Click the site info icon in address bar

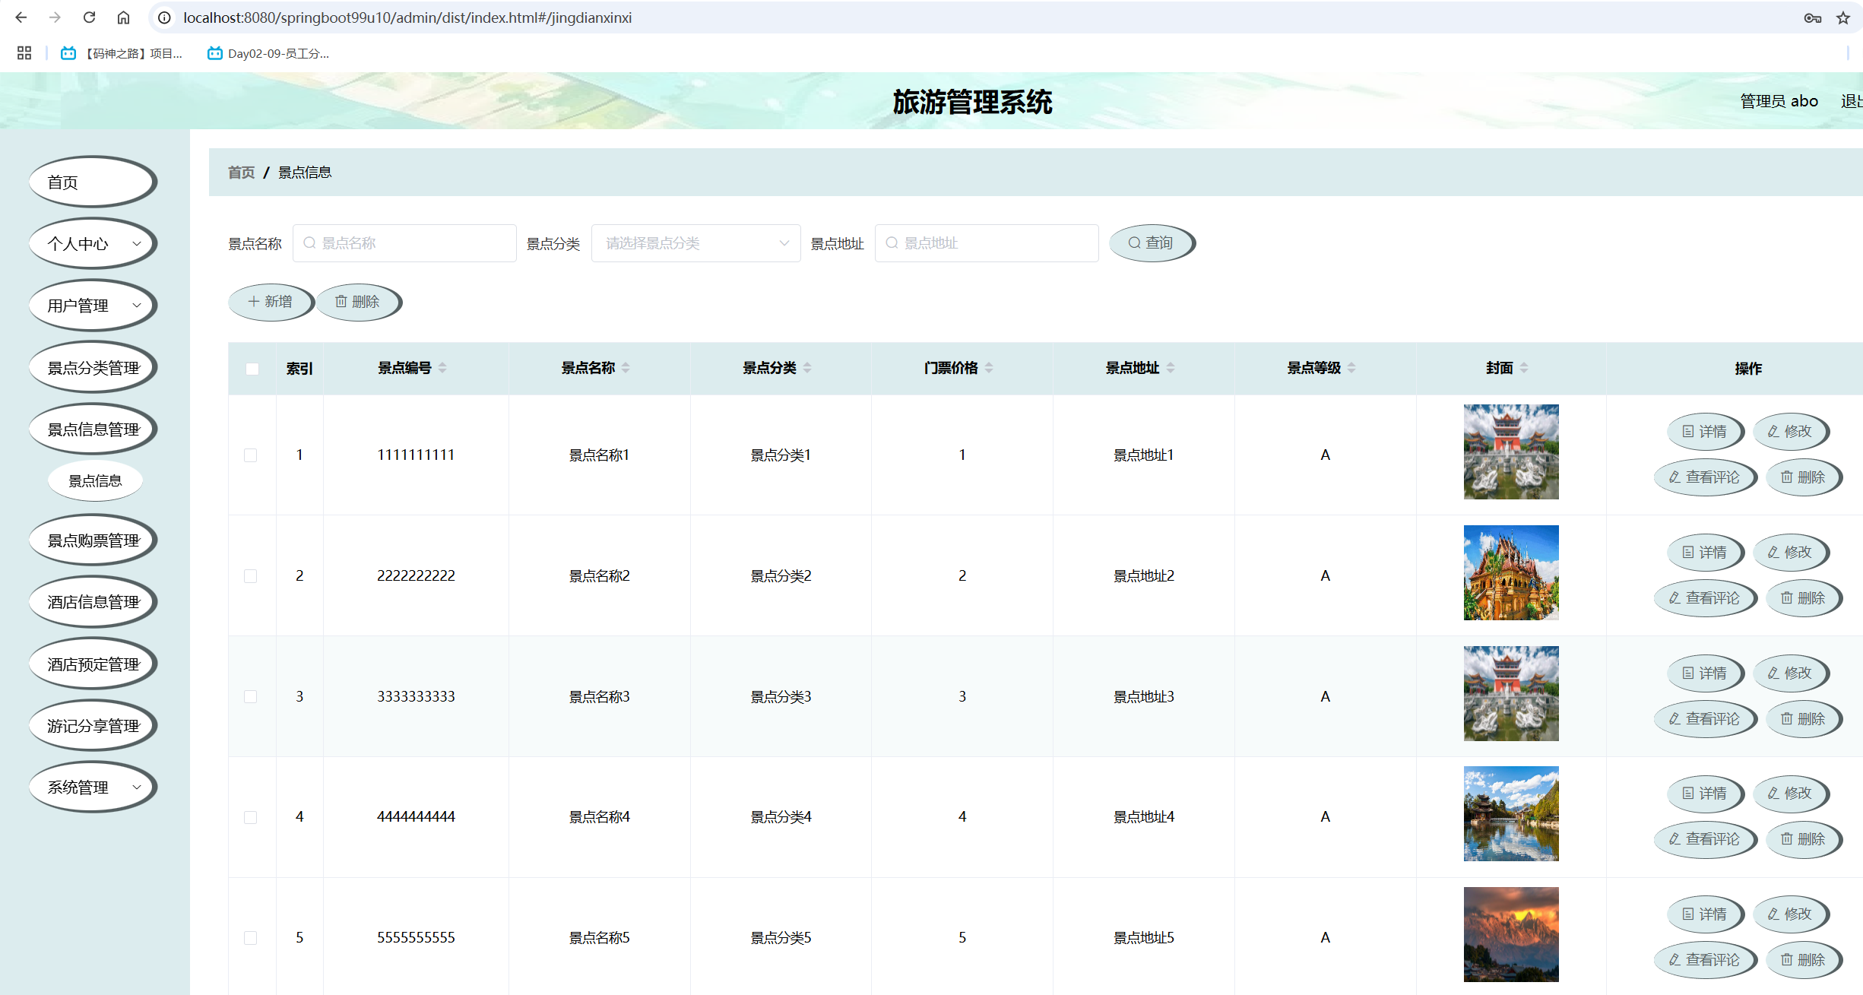[x=164, y=17]
